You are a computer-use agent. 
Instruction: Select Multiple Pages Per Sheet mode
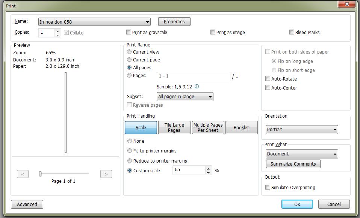[x=208, y=127]
